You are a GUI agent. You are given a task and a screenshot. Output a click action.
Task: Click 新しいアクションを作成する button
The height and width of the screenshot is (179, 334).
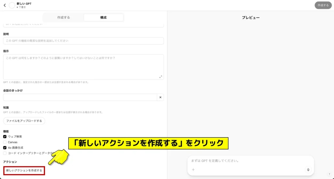click(24, 171)
